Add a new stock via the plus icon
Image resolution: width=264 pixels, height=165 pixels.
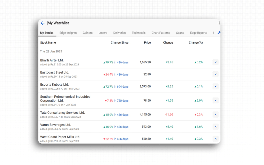click(219, 23)
